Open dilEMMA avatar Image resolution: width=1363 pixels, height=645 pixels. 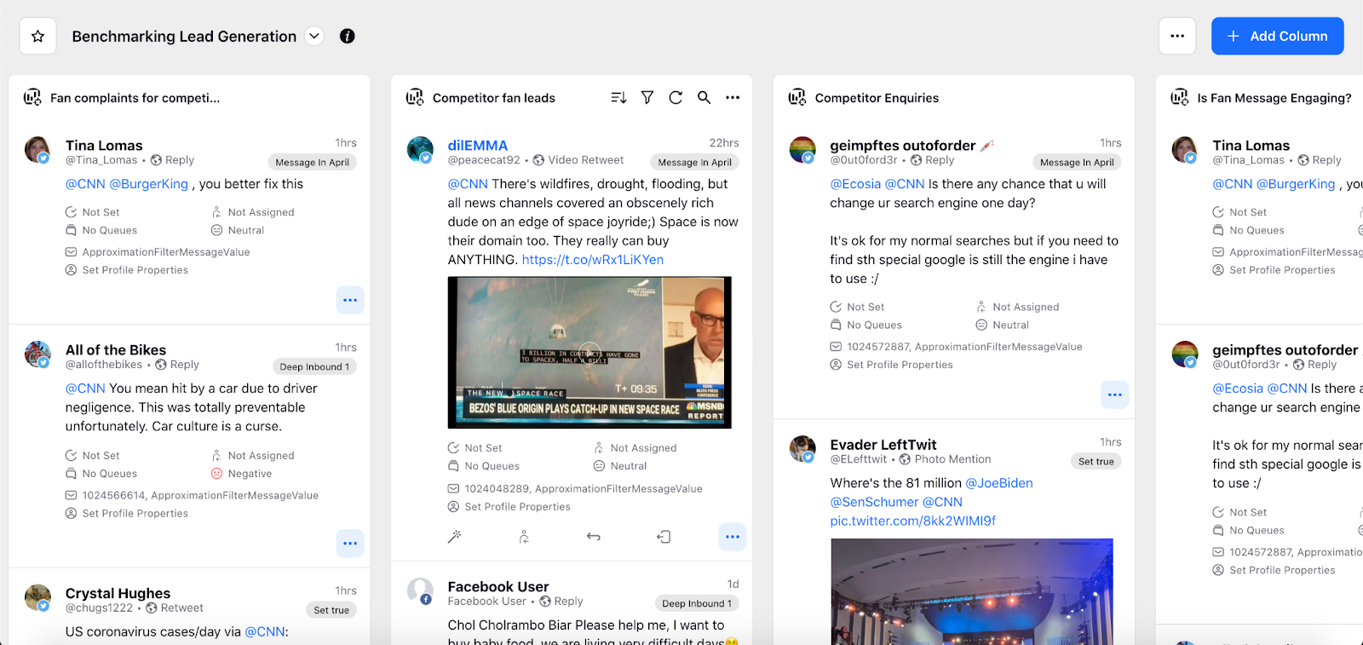coord(420,149)
